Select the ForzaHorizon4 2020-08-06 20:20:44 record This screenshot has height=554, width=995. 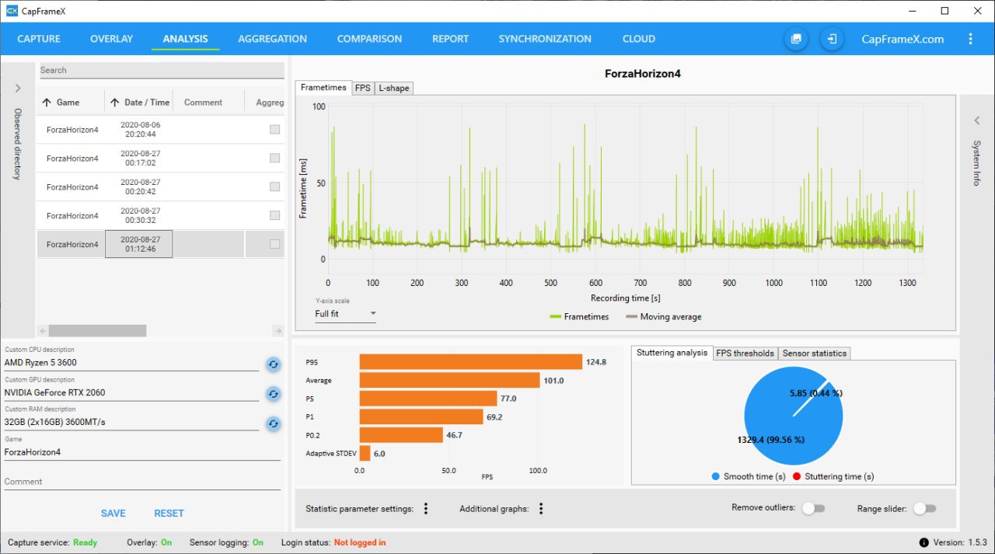[x=160, y=130]
